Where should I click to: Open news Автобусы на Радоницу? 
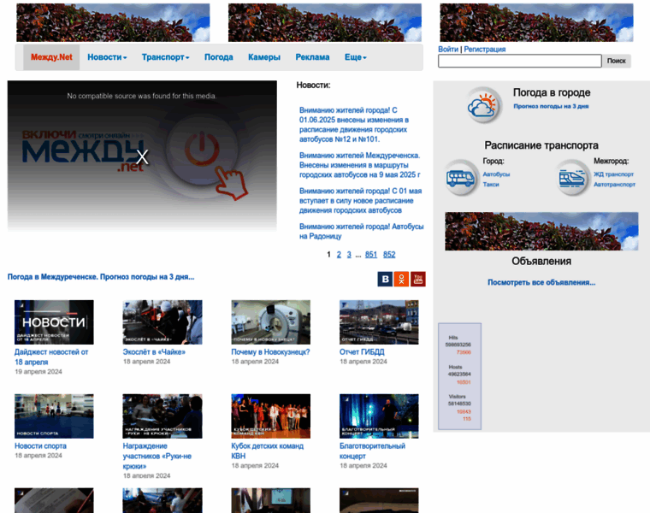click(362, 231)
